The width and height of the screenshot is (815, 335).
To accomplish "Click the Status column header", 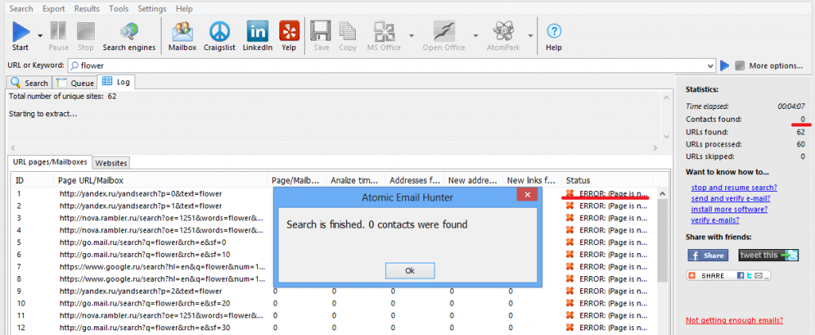I will point(607,180).
